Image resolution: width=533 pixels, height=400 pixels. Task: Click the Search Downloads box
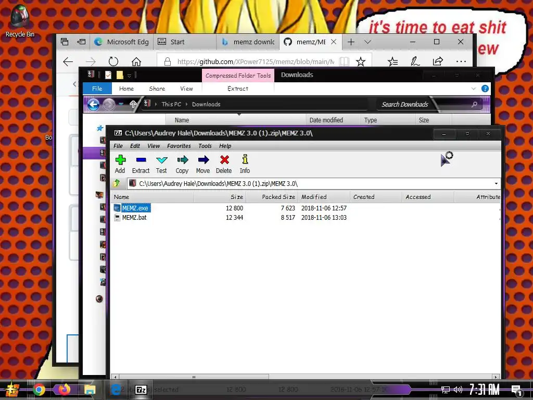coord(429,104)
